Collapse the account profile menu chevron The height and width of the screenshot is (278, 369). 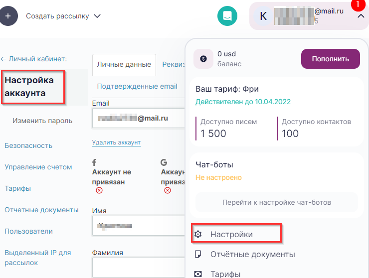[360, 16]
